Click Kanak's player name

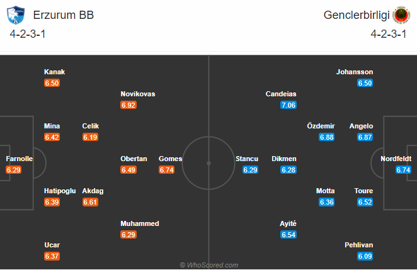point(55,72)
